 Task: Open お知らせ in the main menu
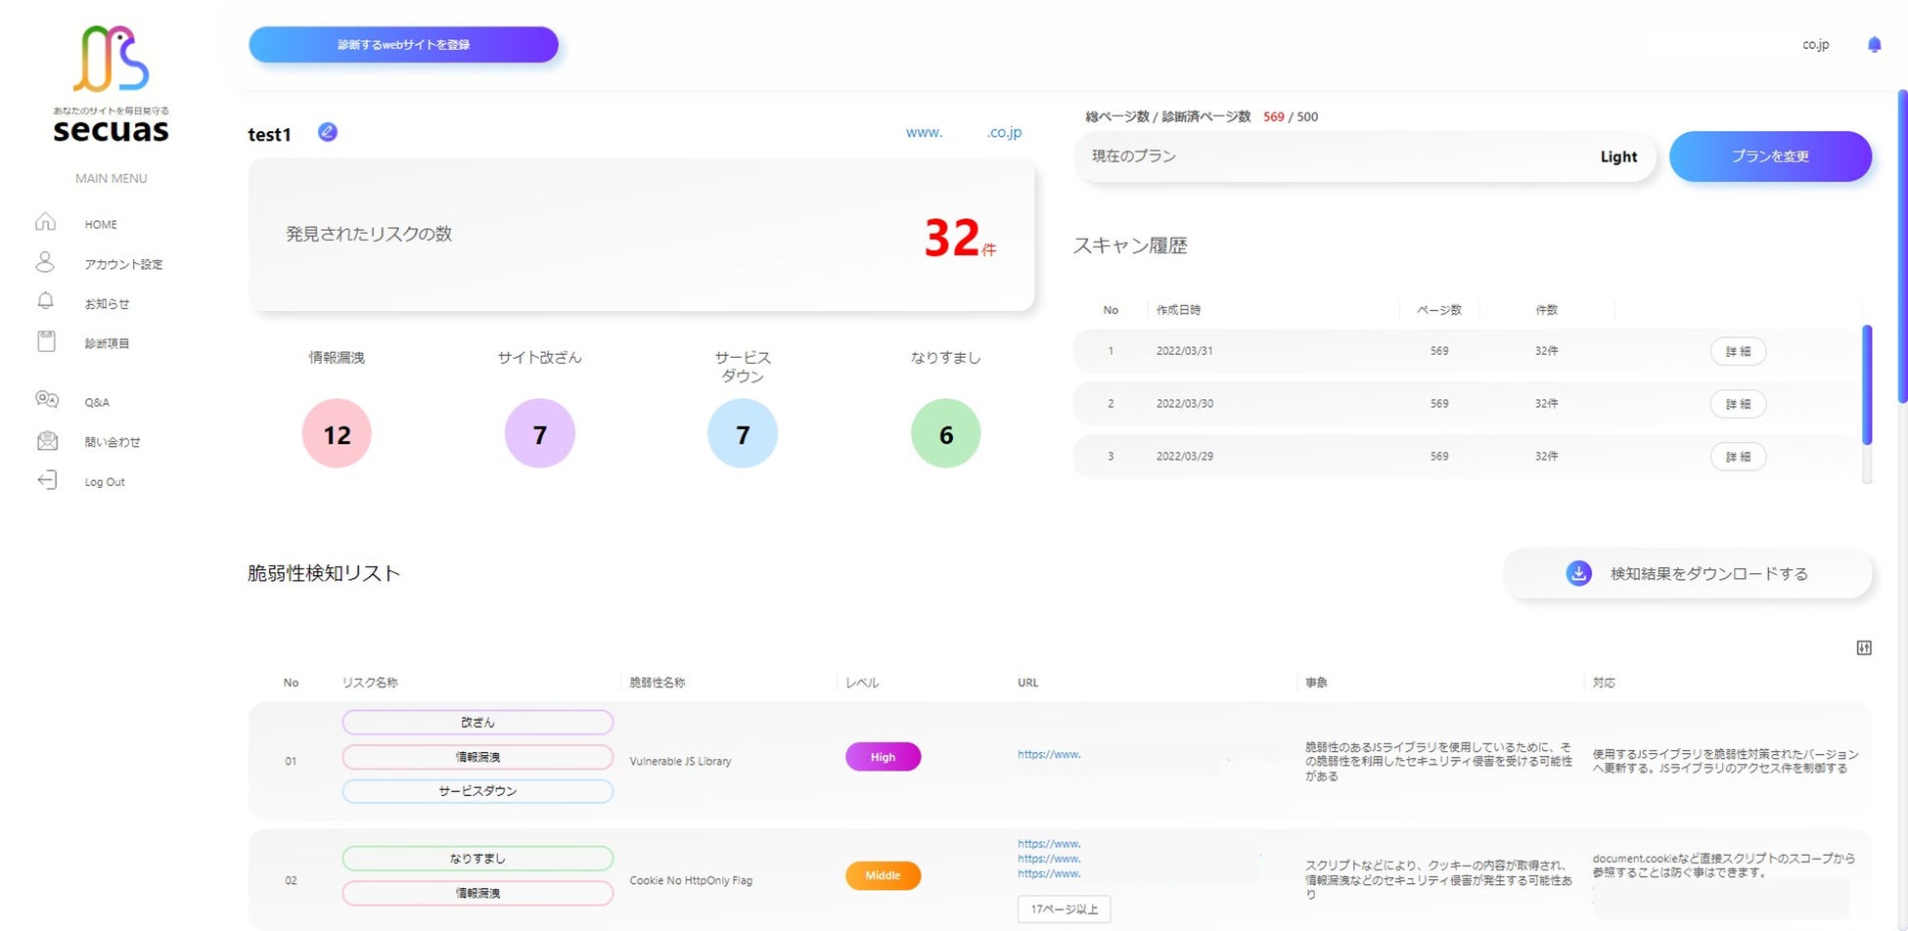(107, 304)
